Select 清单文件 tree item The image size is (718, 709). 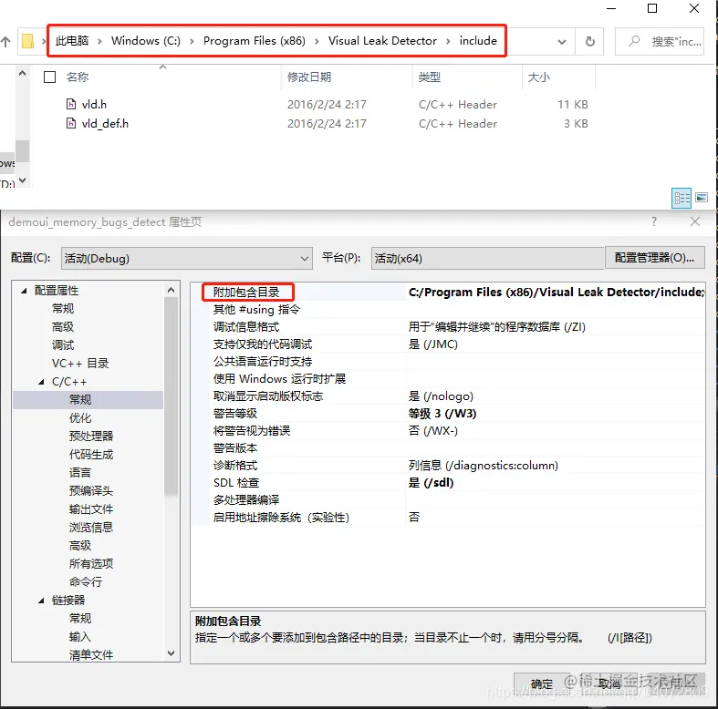point(91,655)
